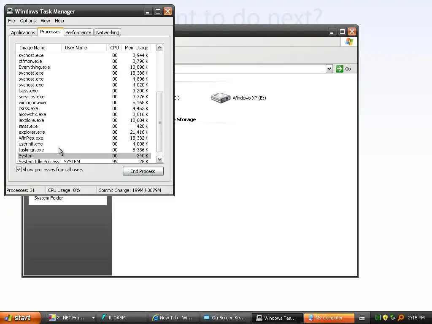Open the Windows XP (E:) drive
Image resolution: width=432 pixels, height=324 pixels.
[x=238, y=98]
